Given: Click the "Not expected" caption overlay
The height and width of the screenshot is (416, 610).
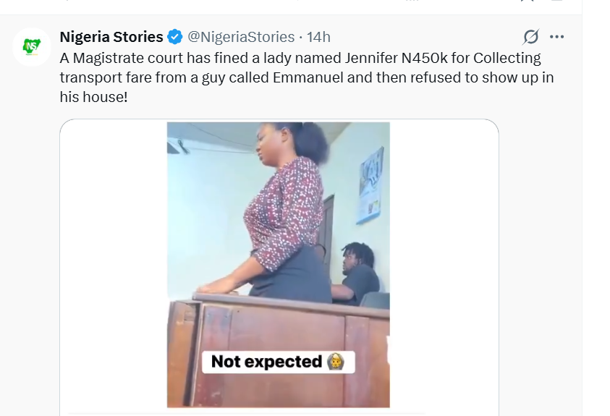Looking at the screenshot, I should tap(266, 362).
